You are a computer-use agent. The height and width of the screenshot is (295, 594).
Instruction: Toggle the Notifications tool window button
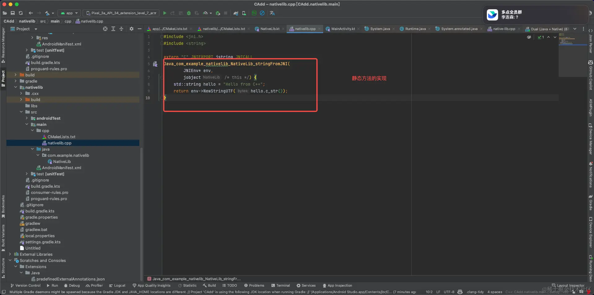591,175
